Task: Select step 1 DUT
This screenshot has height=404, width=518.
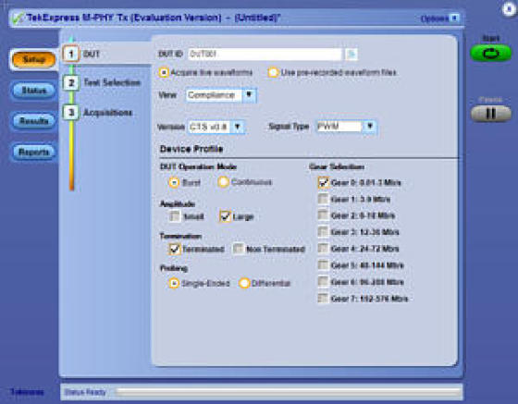Action: (71, 54)
